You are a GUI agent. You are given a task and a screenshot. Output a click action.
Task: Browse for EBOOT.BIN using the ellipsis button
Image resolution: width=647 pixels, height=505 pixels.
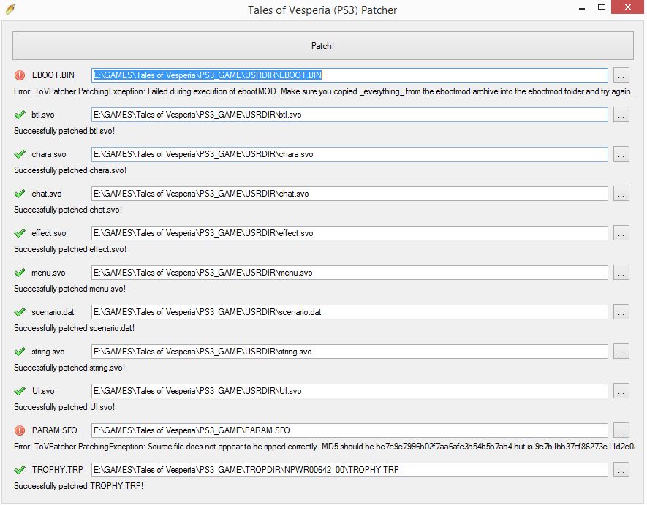tap(621, 75)
